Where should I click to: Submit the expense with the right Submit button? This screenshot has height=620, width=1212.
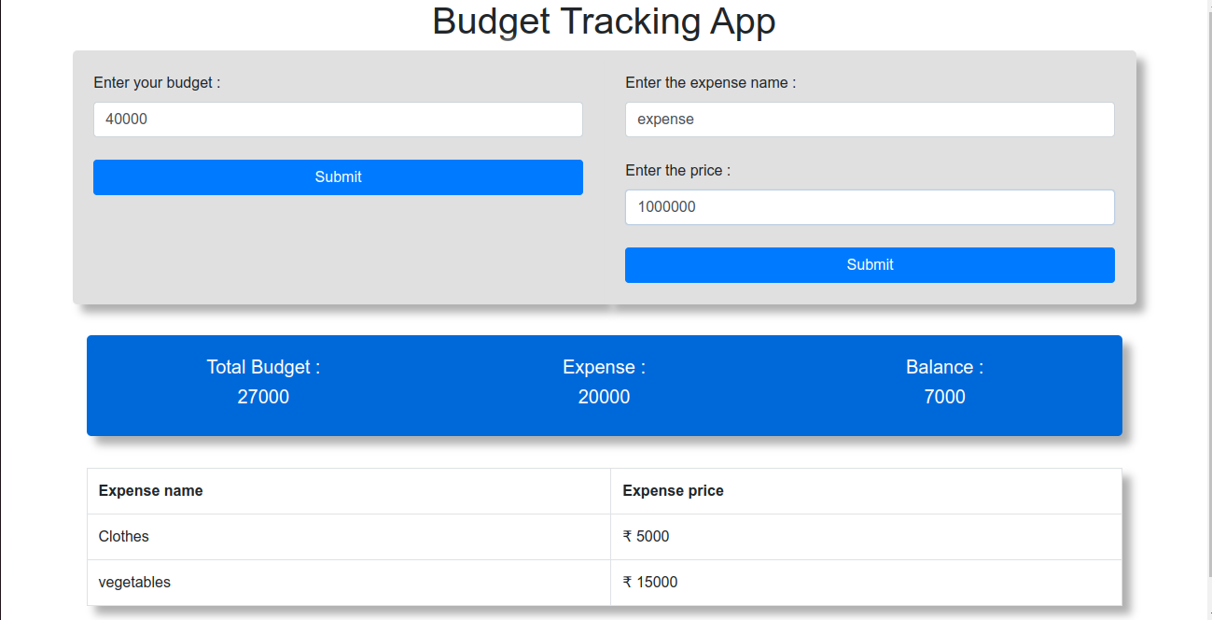pos(870,265)
